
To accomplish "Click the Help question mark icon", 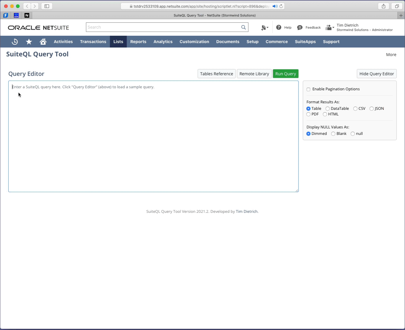I will [279, 27].
